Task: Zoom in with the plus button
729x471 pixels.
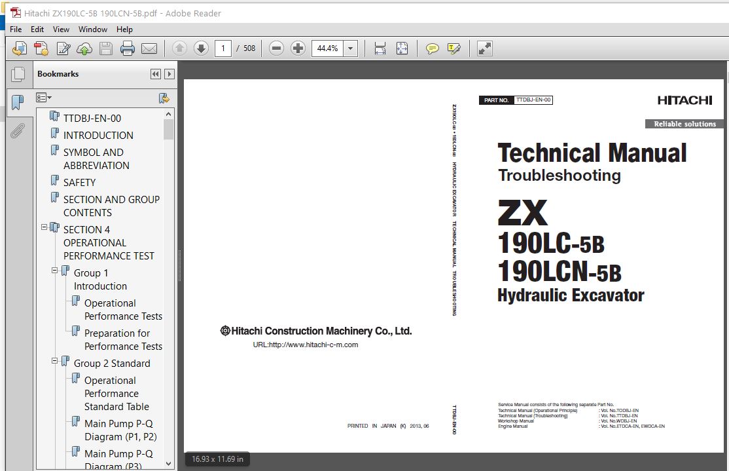Action: tap(298, 48)
